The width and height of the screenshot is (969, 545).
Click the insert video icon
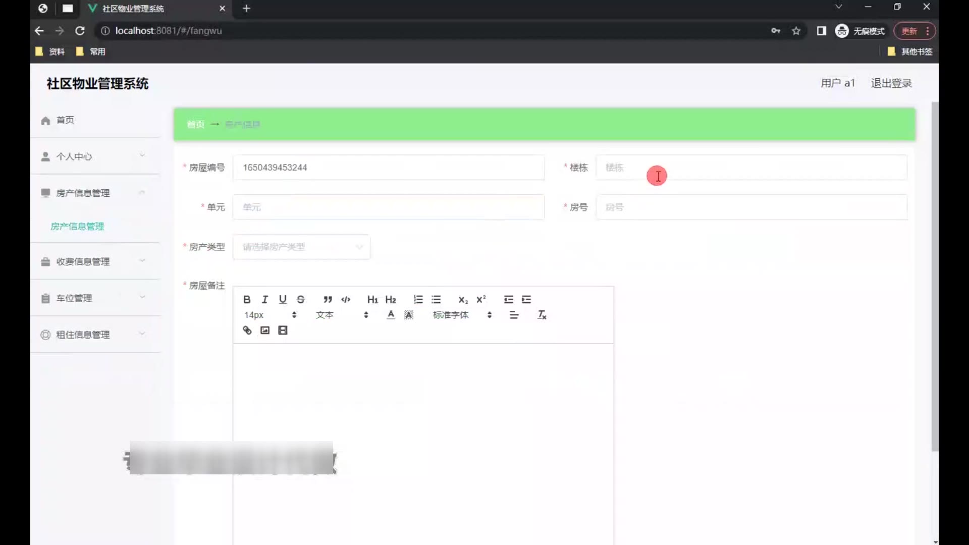[283, 330]
